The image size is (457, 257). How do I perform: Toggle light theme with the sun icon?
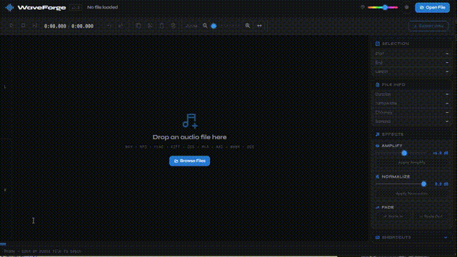406,7
